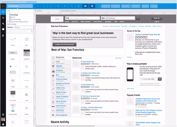
Task: Open the collaborators person sidebar icon
Action: 3,35
